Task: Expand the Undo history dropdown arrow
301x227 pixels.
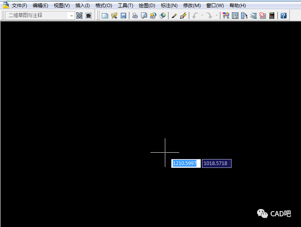Action: click(x=202, y=15)
